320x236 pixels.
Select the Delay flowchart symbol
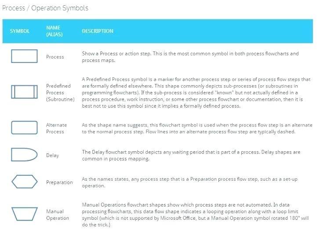(x=24, y=155)
